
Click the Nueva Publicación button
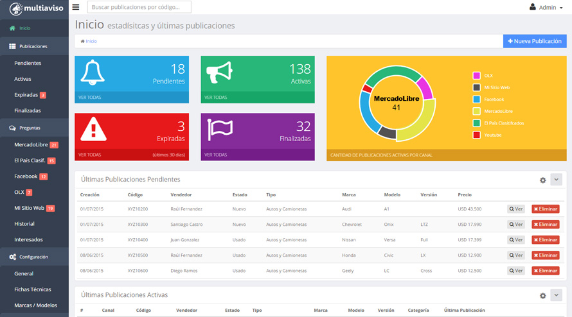point(535,41)
